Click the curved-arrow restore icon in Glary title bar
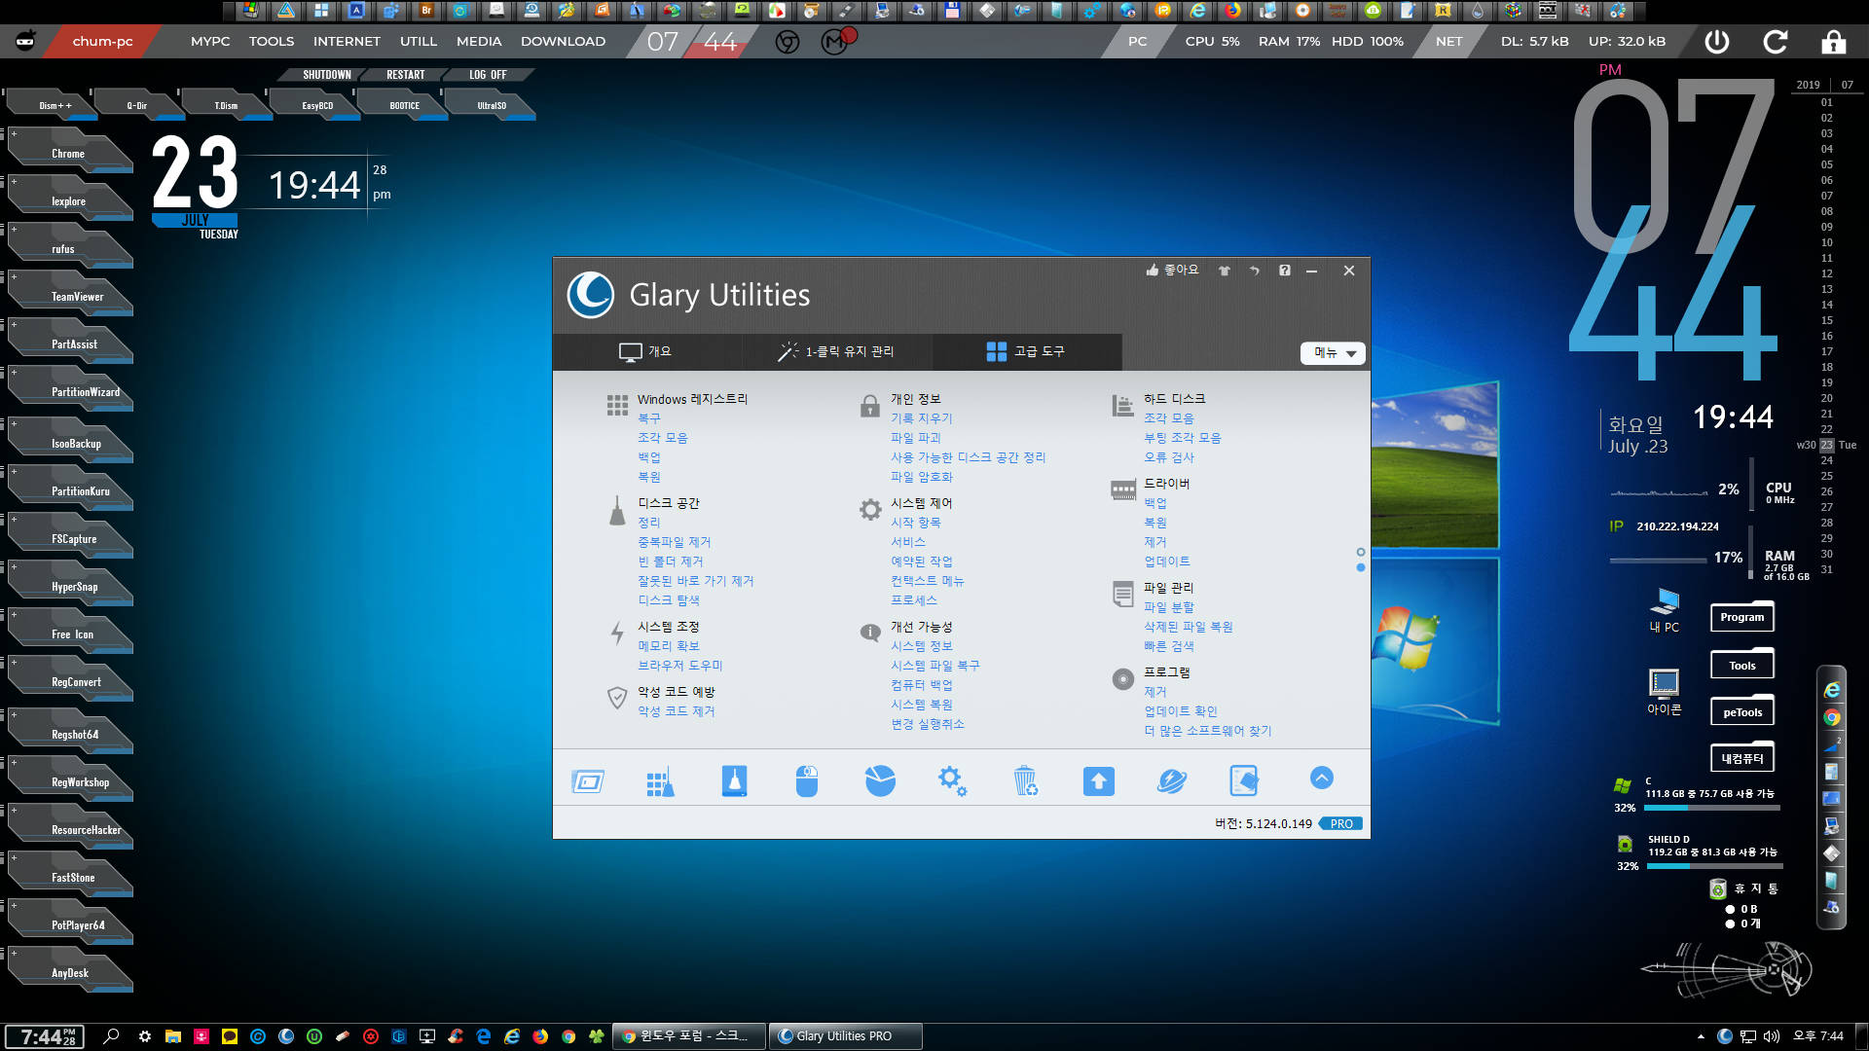Image resolution: width=1869 pixels, height=1051 pixels. [x=1255, y=271]
